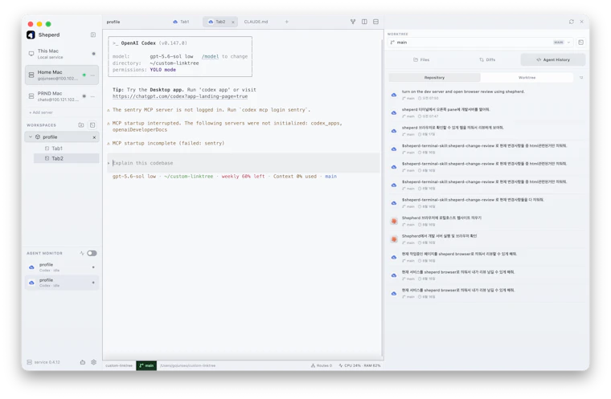The image size is (611, 399).
Task: Close the profile workspace
Action: pos(94,137)
